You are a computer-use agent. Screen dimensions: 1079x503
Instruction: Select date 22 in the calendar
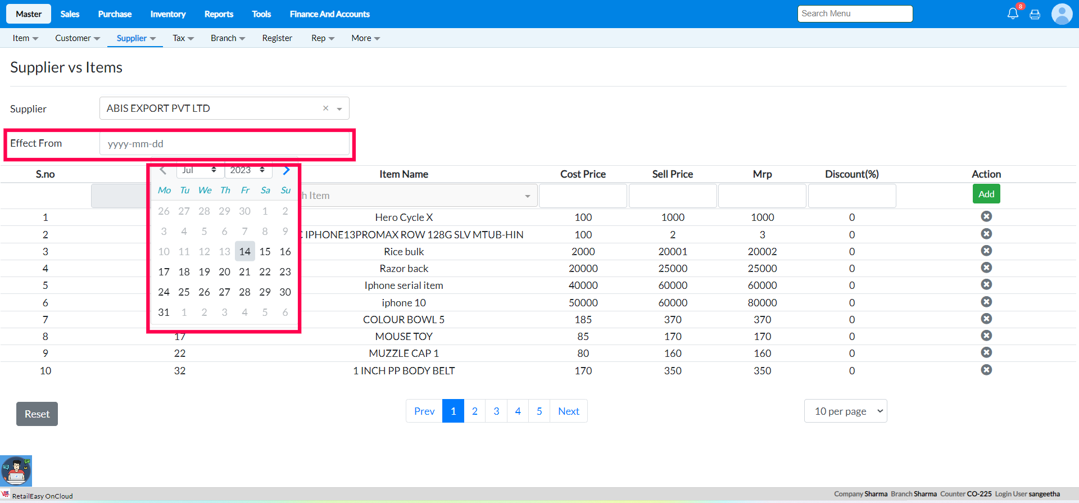(x=265, y=272)
